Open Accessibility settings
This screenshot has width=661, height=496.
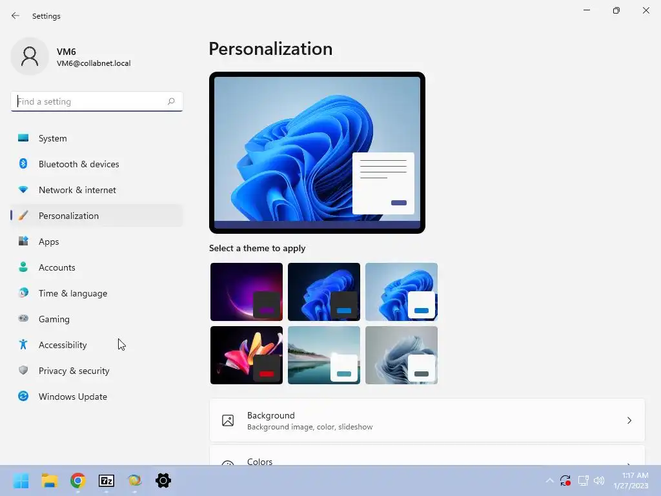pos(97,345)
